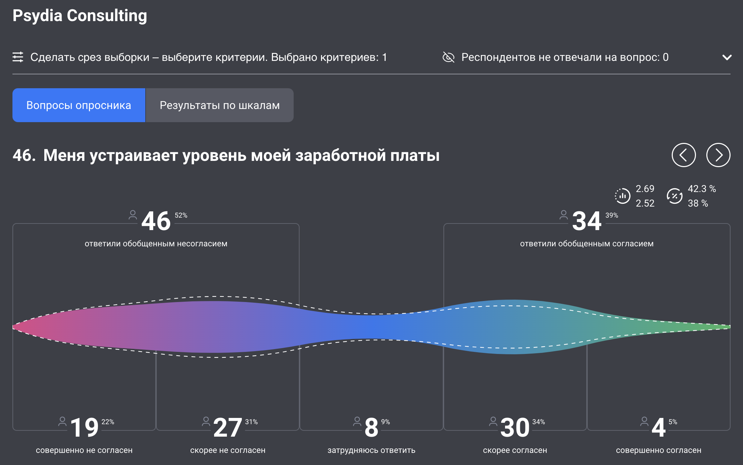Toggle the crossed-eye respondents visibility icon
Viewport: 743px width, 465px height.
448,57
